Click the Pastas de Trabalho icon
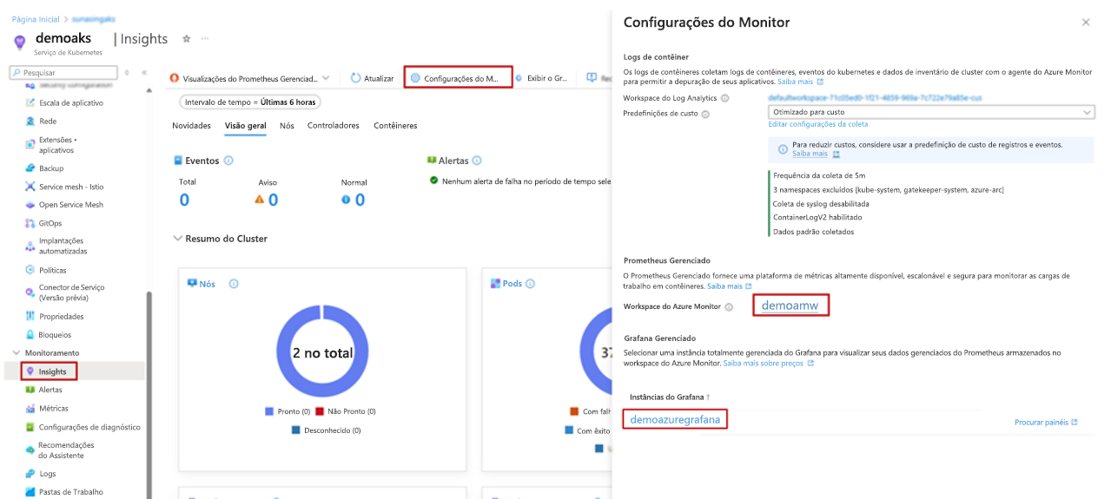Viewport: 1111px width, 499px height. tap(30, 492)
